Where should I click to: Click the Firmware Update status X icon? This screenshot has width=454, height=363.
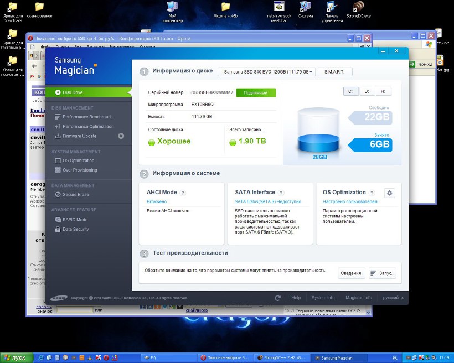point(121,136)
